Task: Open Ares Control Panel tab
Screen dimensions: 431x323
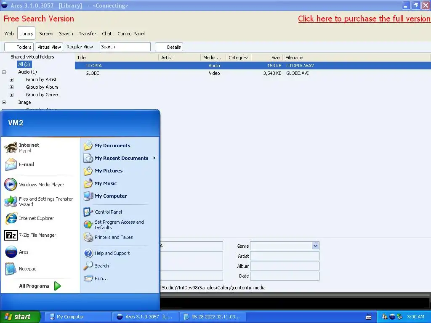Action: click(131, 34)
